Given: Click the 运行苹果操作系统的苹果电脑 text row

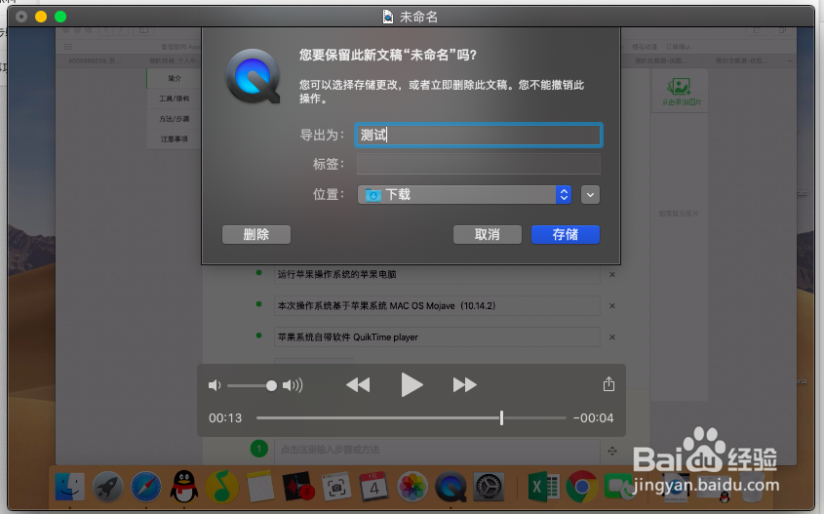Looking at the screenshot, I should (437, 274).
